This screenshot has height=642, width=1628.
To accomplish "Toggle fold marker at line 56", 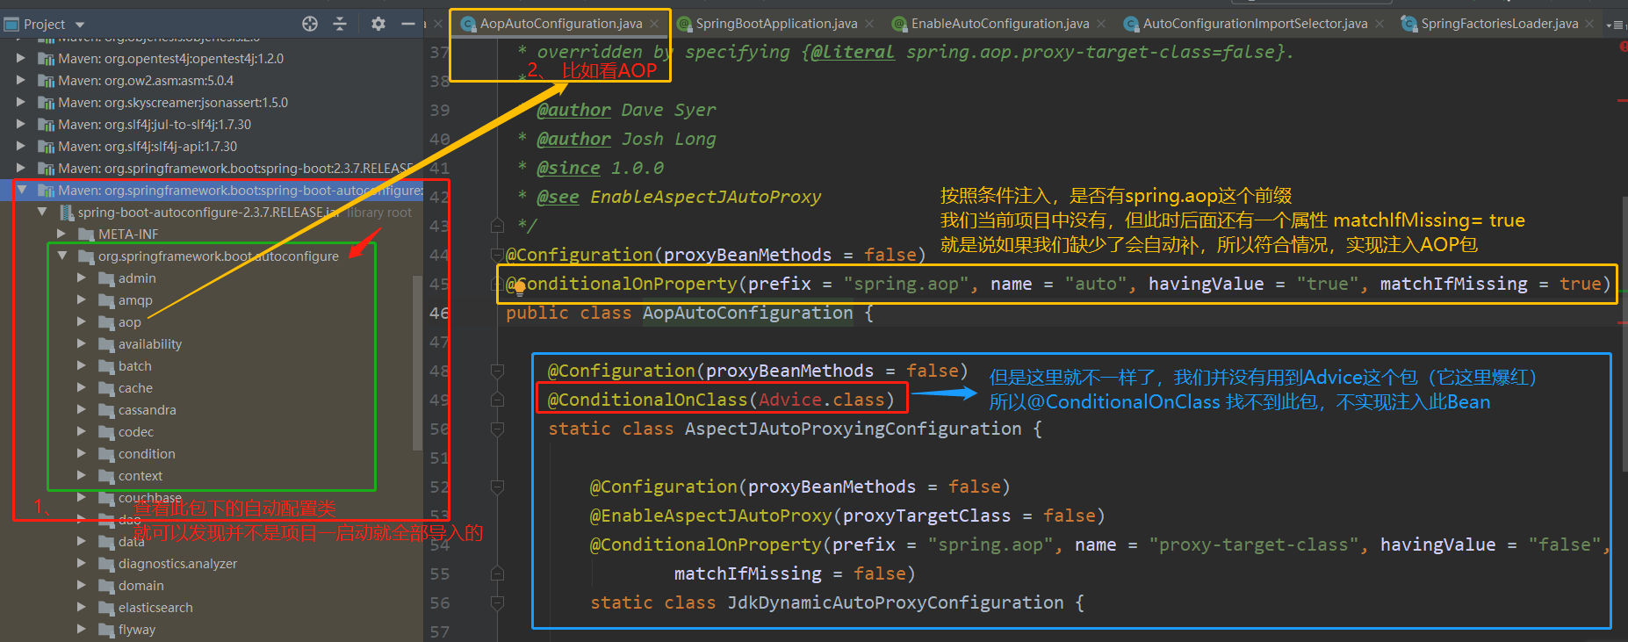I will pos(497,602).
